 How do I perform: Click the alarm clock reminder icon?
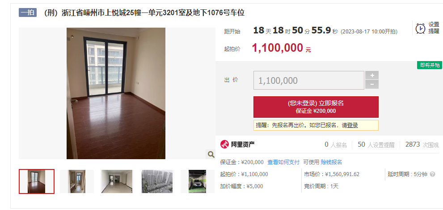420,28
